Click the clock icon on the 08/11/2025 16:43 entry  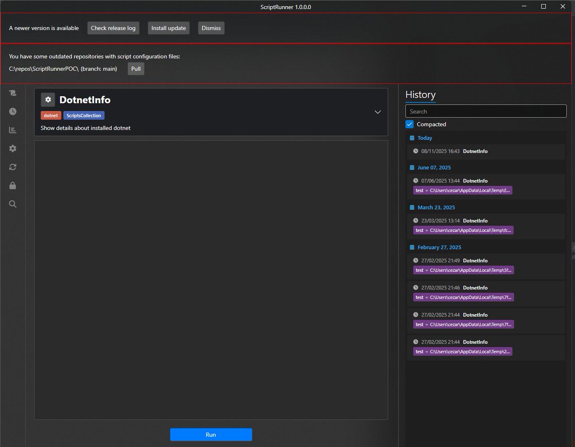click(x=416, y=151)
